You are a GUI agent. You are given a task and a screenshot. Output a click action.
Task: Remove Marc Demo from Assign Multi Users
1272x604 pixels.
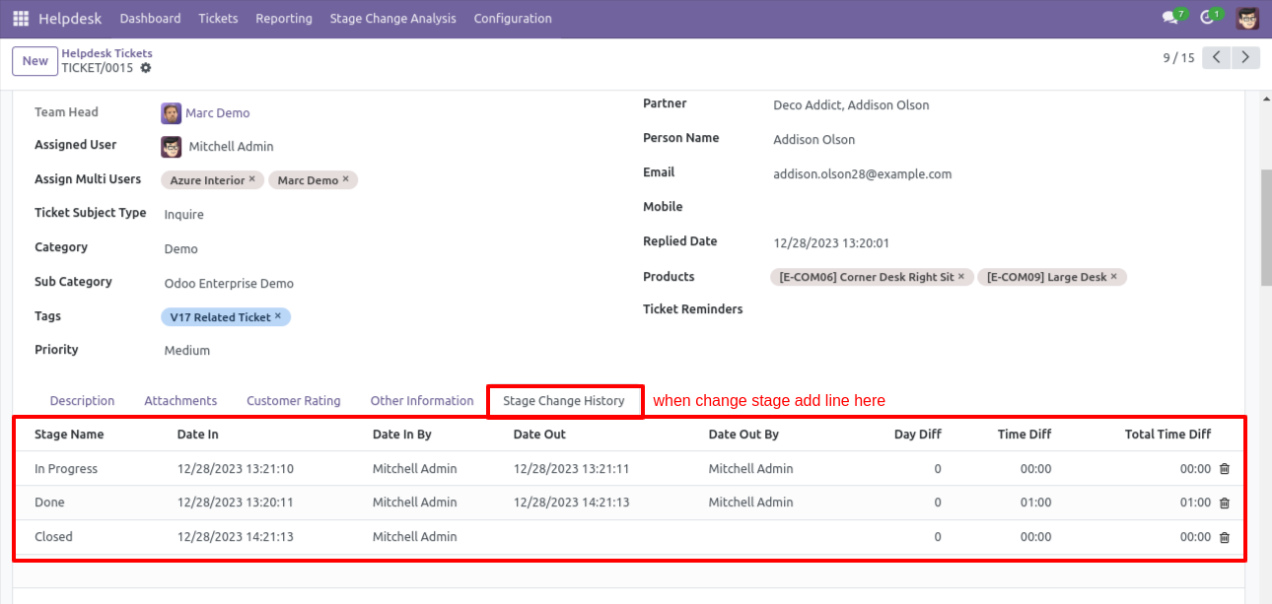pyautogui.click(x=345, y=179)
